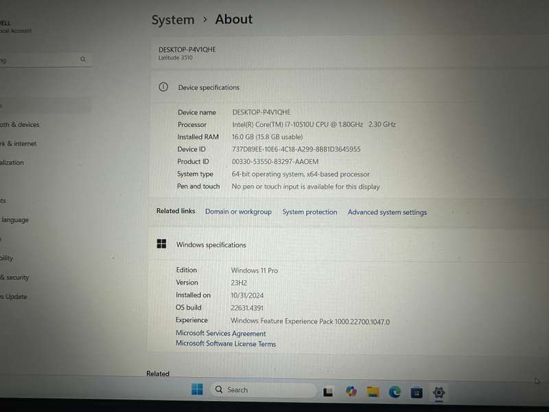Click Installed RAM value 16.0 GB
Screen dimensions: 549x412
(267, 137)
